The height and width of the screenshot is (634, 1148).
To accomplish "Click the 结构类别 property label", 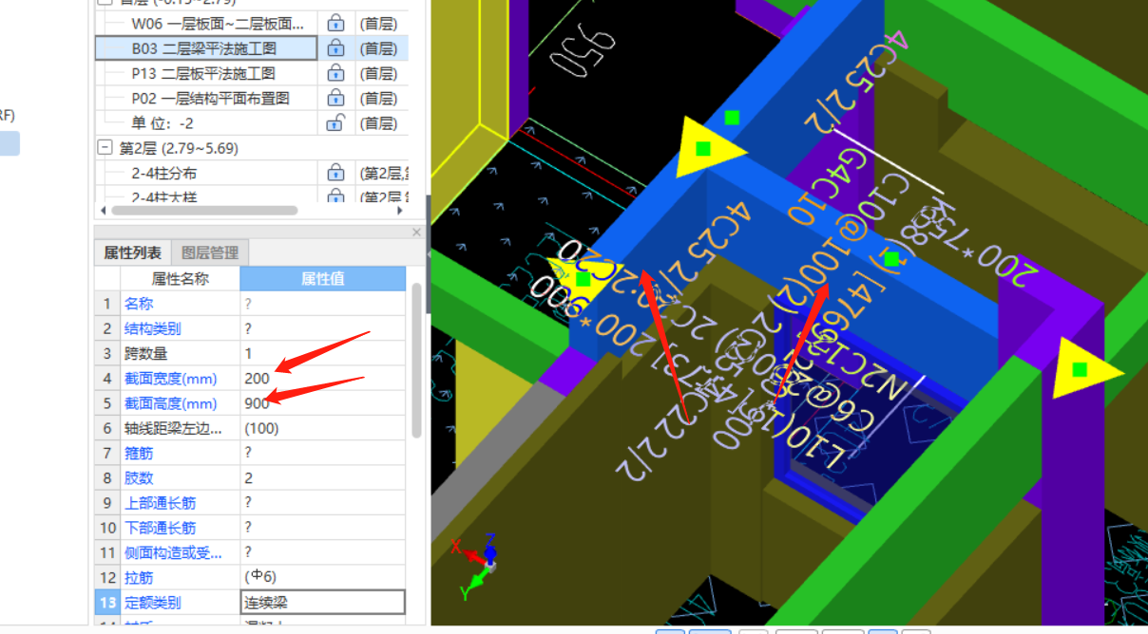I will (153, 328).
